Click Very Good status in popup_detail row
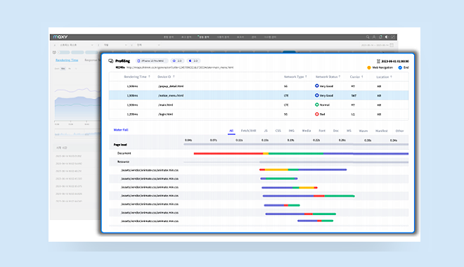Screen dimensions: 464x267 click(x=324, y=86)
